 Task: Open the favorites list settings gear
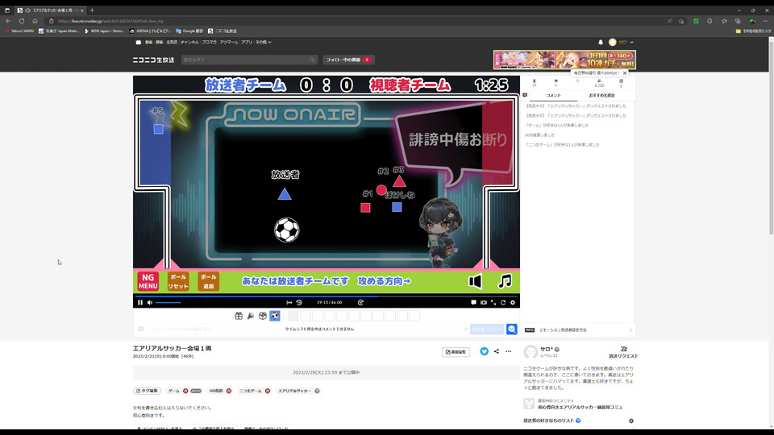coord(630,420)
